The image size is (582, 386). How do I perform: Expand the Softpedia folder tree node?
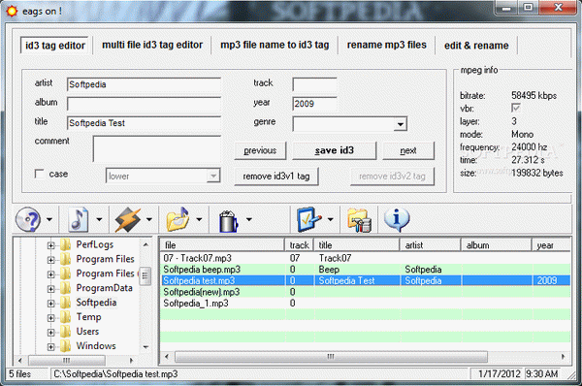point(50,304)
